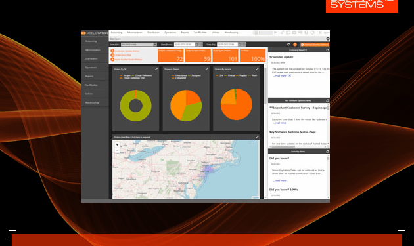Select Reports in the left sidebar
Viewport: 414px width, 246px height.
coord(95,76)
